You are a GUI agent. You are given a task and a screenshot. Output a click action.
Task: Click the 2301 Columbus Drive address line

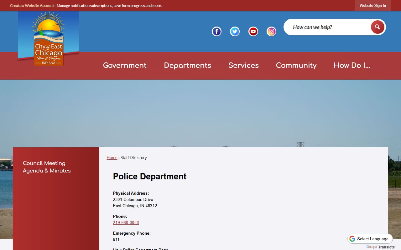tap(133, 199)
